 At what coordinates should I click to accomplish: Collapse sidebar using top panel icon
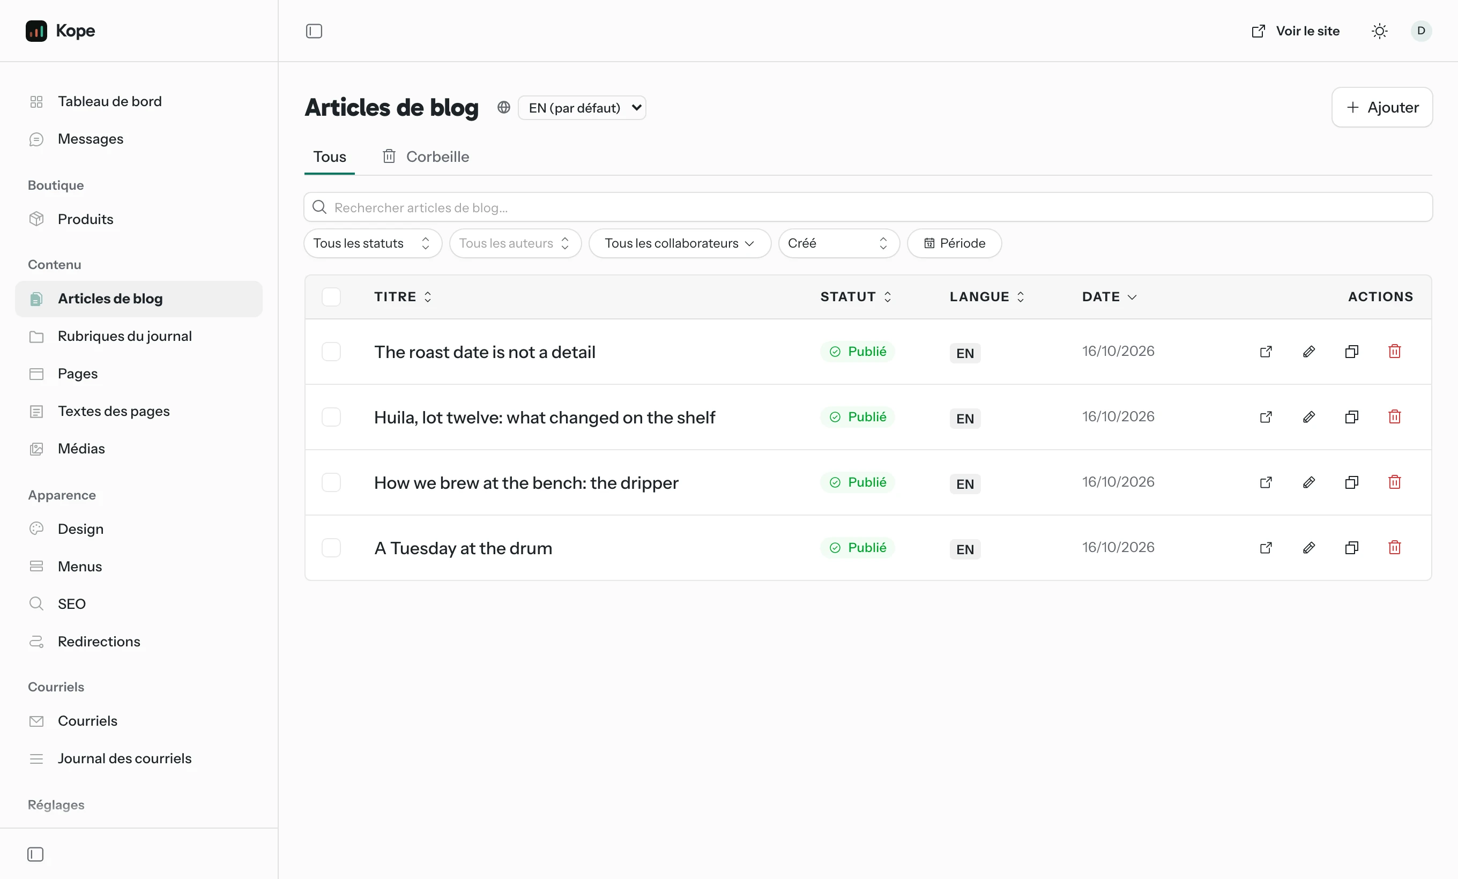(314, 31)
